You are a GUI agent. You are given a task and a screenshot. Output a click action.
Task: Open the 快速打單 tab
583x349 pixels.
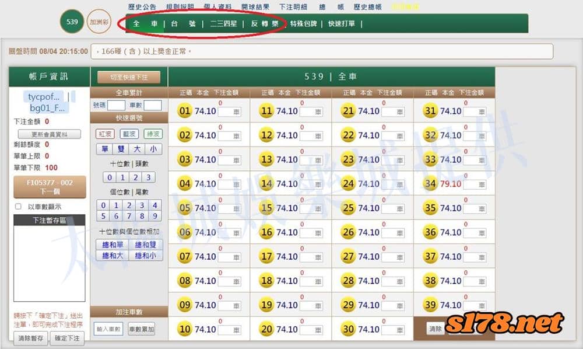coord(341,24)
